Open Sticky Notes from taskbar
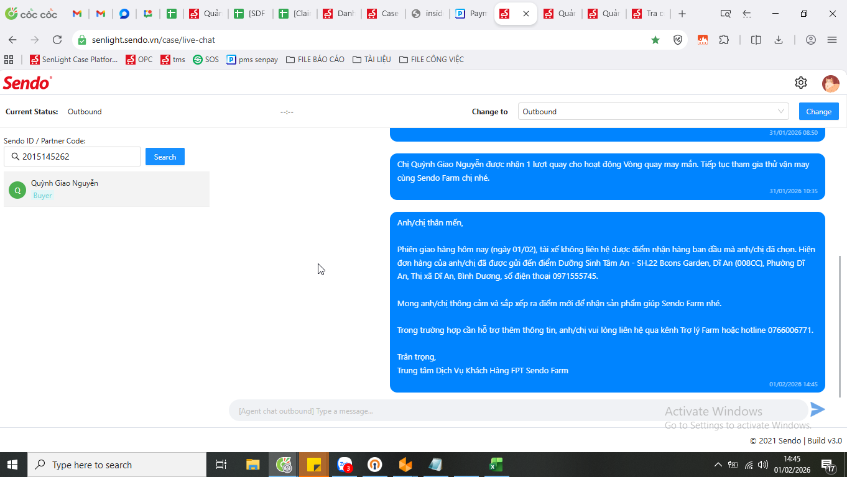Screen dimensions: 847x477 coord(314,465)
